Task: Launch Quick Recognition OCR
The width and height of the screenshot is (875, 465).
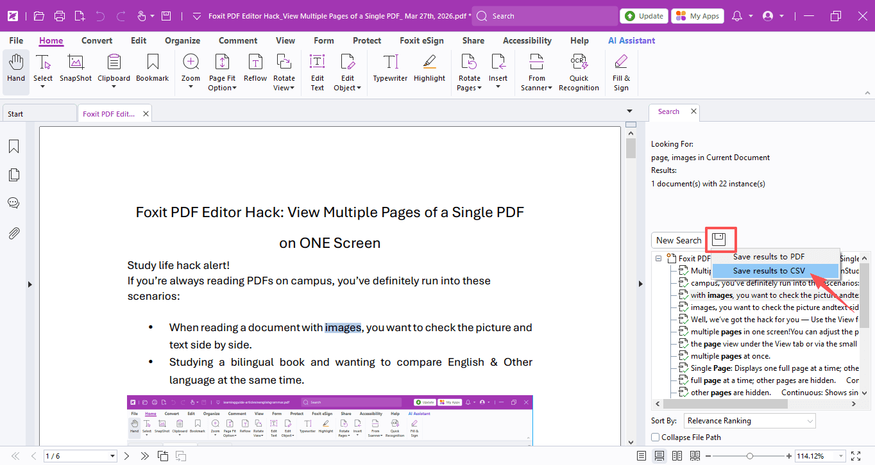Action: 579,72
